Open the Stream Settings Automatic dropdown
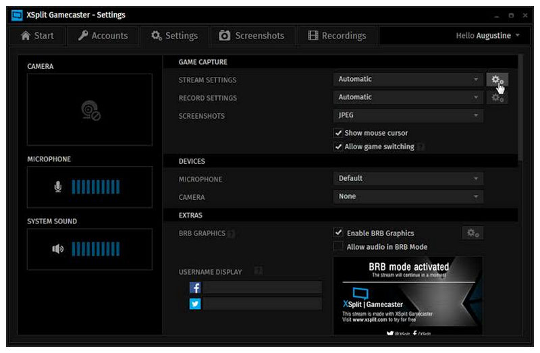The height and width of the screenshot is (353, 540). [x=408, y=79]
